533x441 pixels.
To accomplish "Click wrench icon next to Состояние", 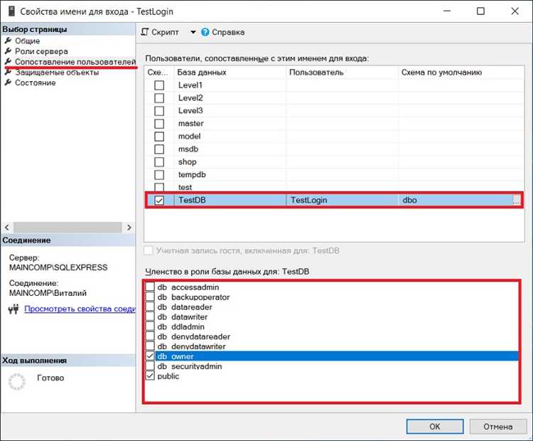I will click(8, 83).
